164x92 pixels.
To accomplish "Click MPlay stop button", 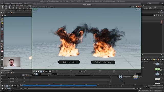I will [39, 71].
